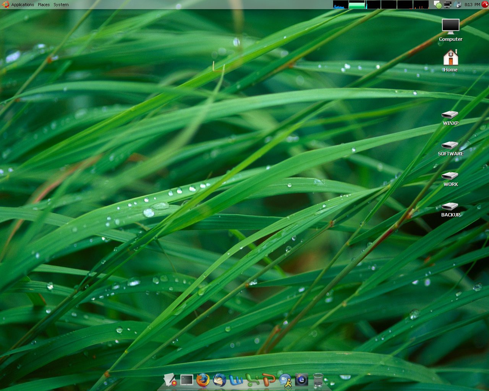Open the Computer desktop icon

(450, 30)
